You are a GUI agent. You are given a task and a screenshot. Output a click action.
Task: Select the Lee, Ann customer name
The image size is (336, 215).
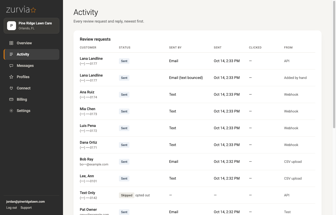pos(87,176)
